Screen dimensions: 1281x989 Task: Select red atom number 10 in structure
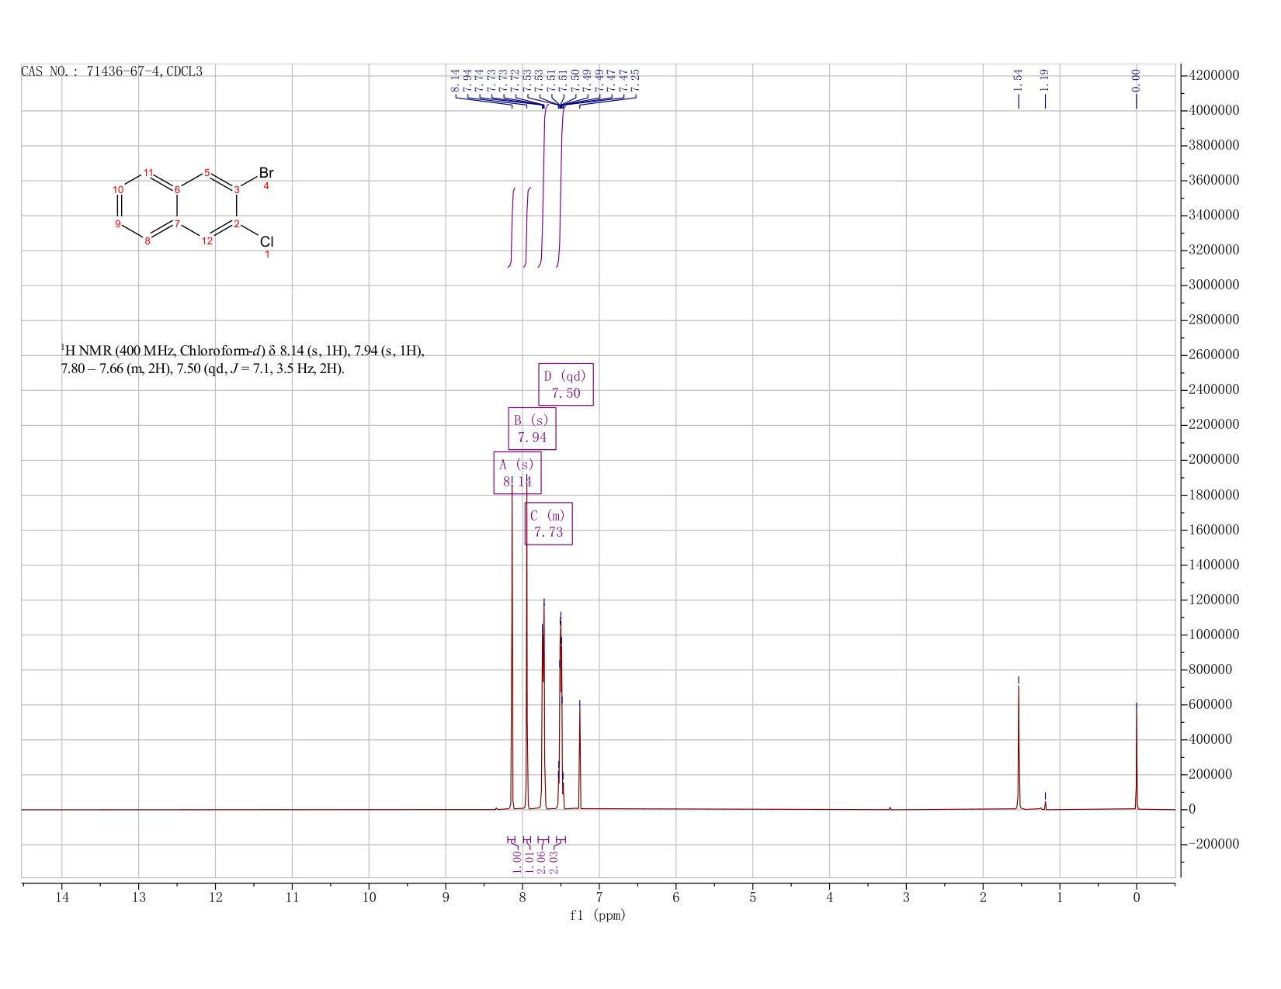118,189
